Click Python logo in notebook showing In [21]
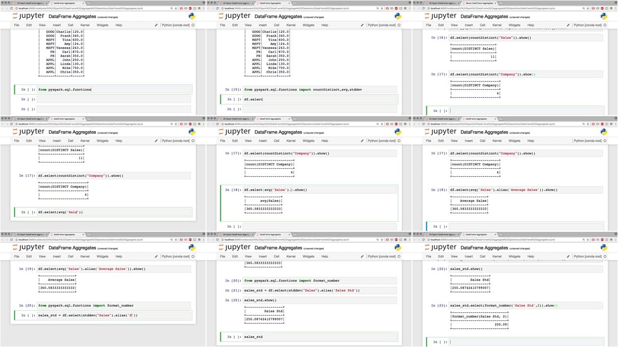618x347 pixels. click(x=398, y=247)
